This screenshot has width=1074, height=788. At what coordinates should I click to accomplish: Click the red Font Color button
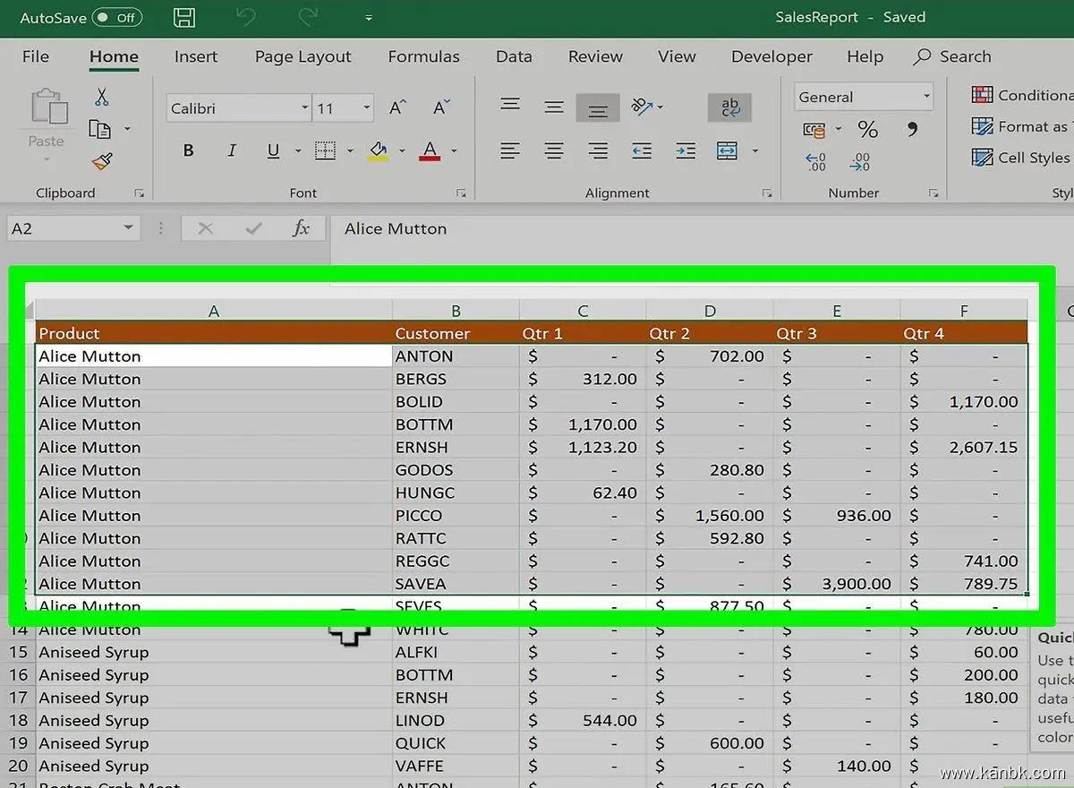click(430, 150)
